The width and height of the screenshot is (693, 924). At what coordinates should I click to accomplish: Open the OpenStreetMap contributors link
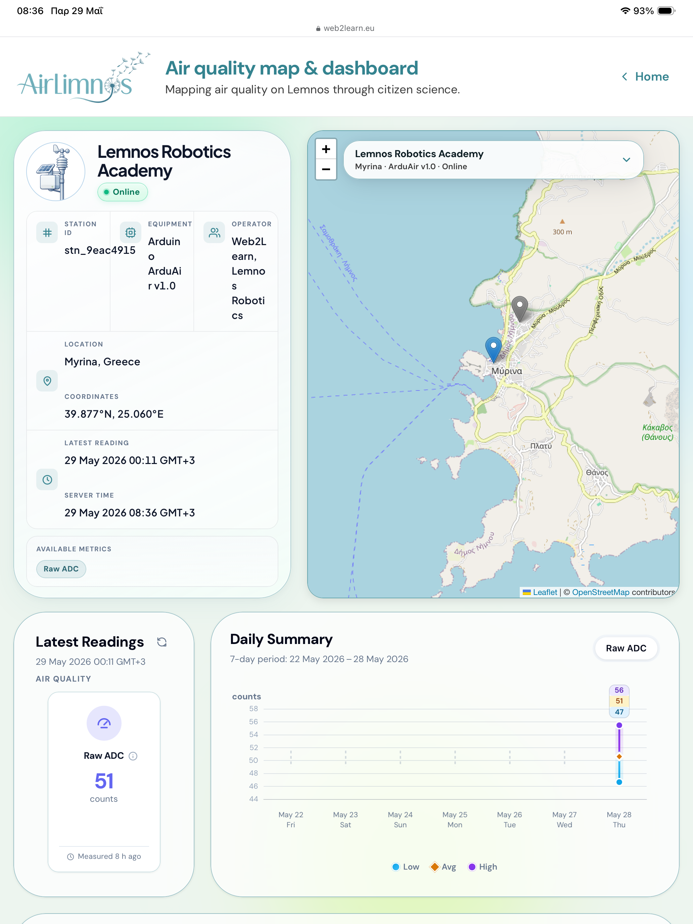click(x=600, y=592)
